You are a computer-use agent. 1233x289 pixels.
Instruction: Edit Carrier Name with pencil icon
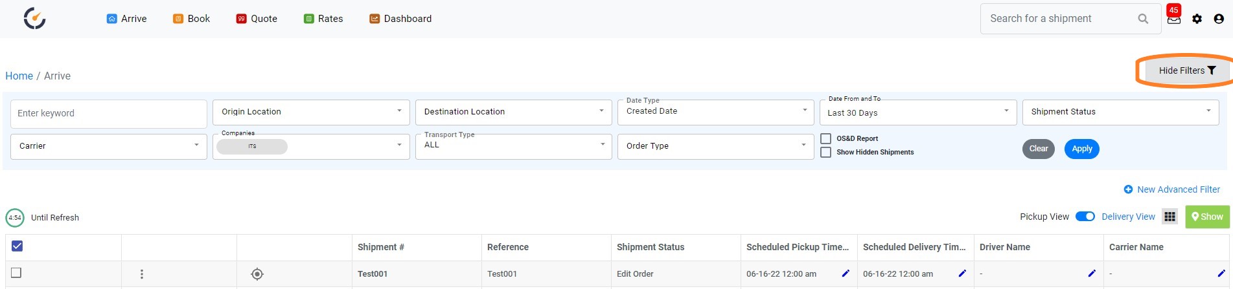(x=1221, y=273)
